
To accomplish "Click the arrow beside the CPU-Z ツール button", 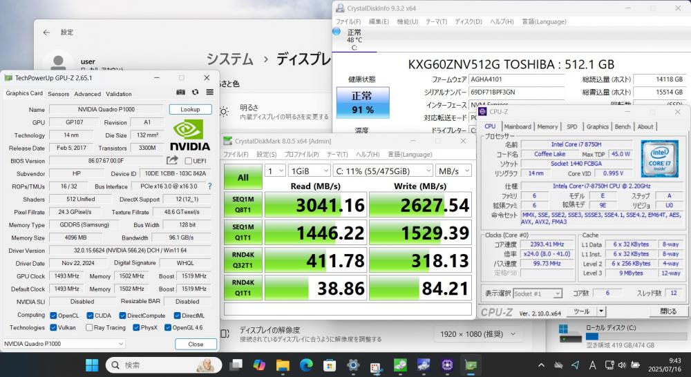I will [600, 311].
